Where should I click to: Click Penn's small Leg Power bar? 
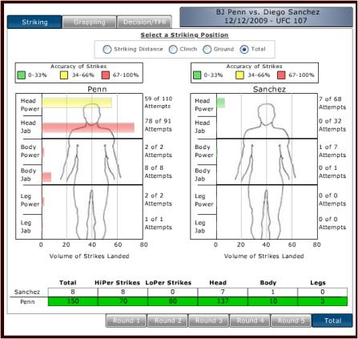[x=43, y=201]
